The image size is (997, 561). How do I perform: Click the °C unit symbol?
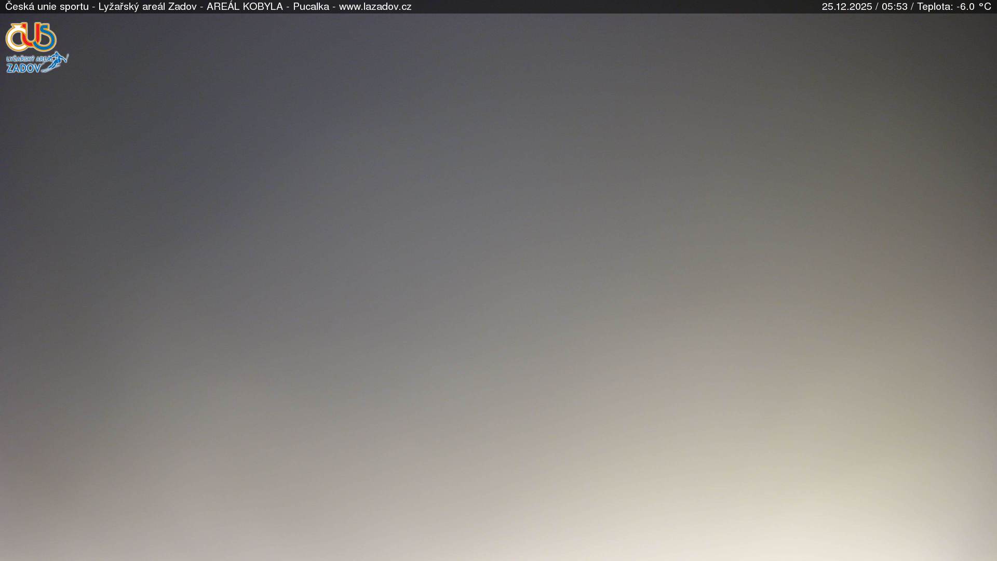[x=985, y=7]
